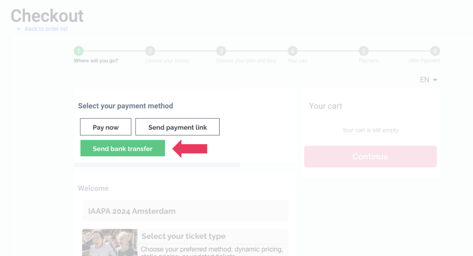Image resolution: width=473 pixels, height=256 pixels.
Task: Click the ticket type photo thumbnail
Action: point(110,242)
